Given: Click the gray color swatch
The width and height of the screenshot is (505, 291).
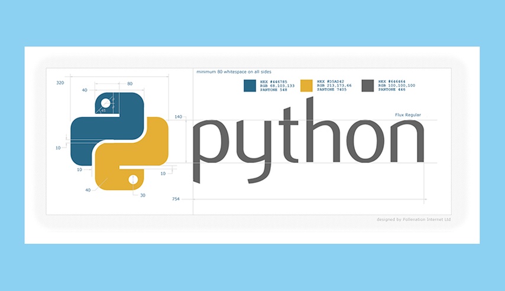Looking at the screenshot, I should click(x=367, y=86).
